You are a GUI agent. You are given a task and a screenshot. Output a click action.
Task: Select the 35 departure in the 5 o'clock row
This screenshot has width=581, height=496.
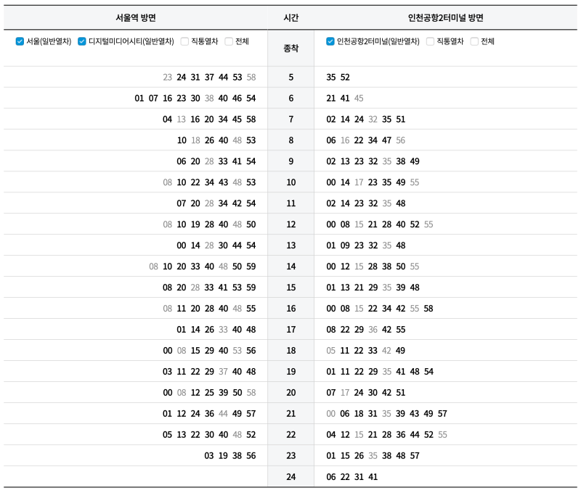[331, 77]
